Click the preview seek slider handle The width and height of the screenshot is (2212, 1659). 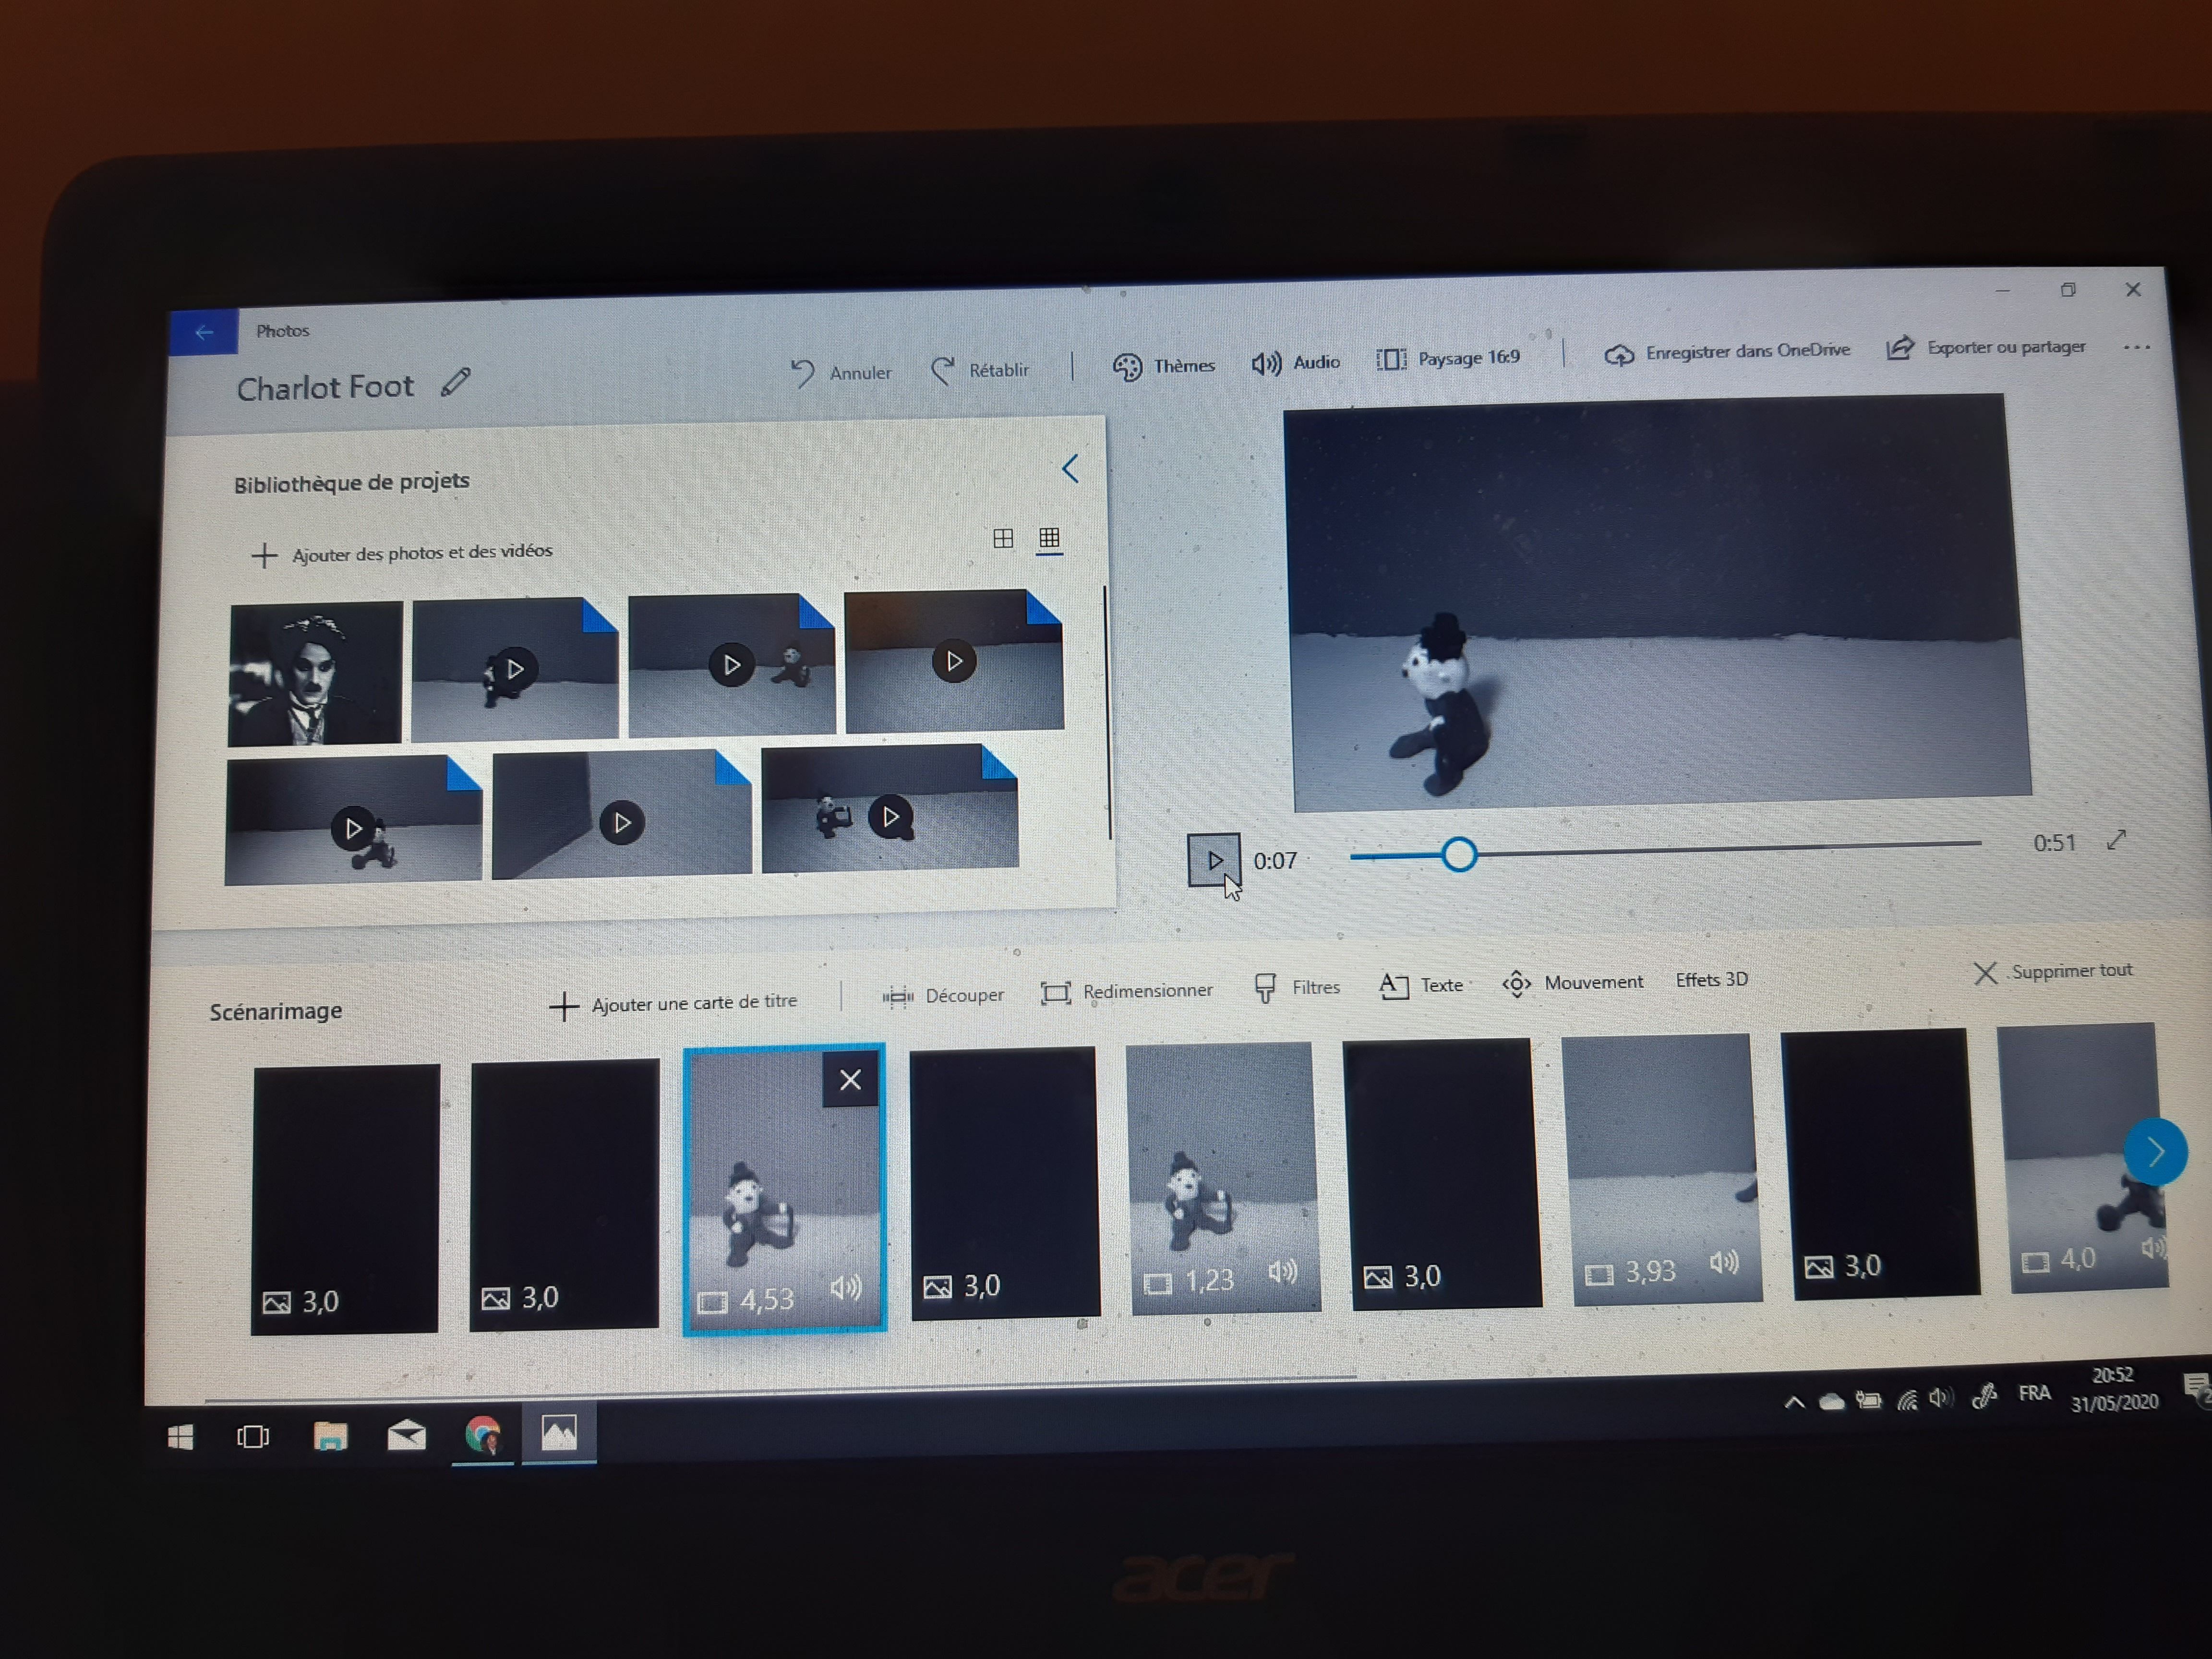(1459, 854)
